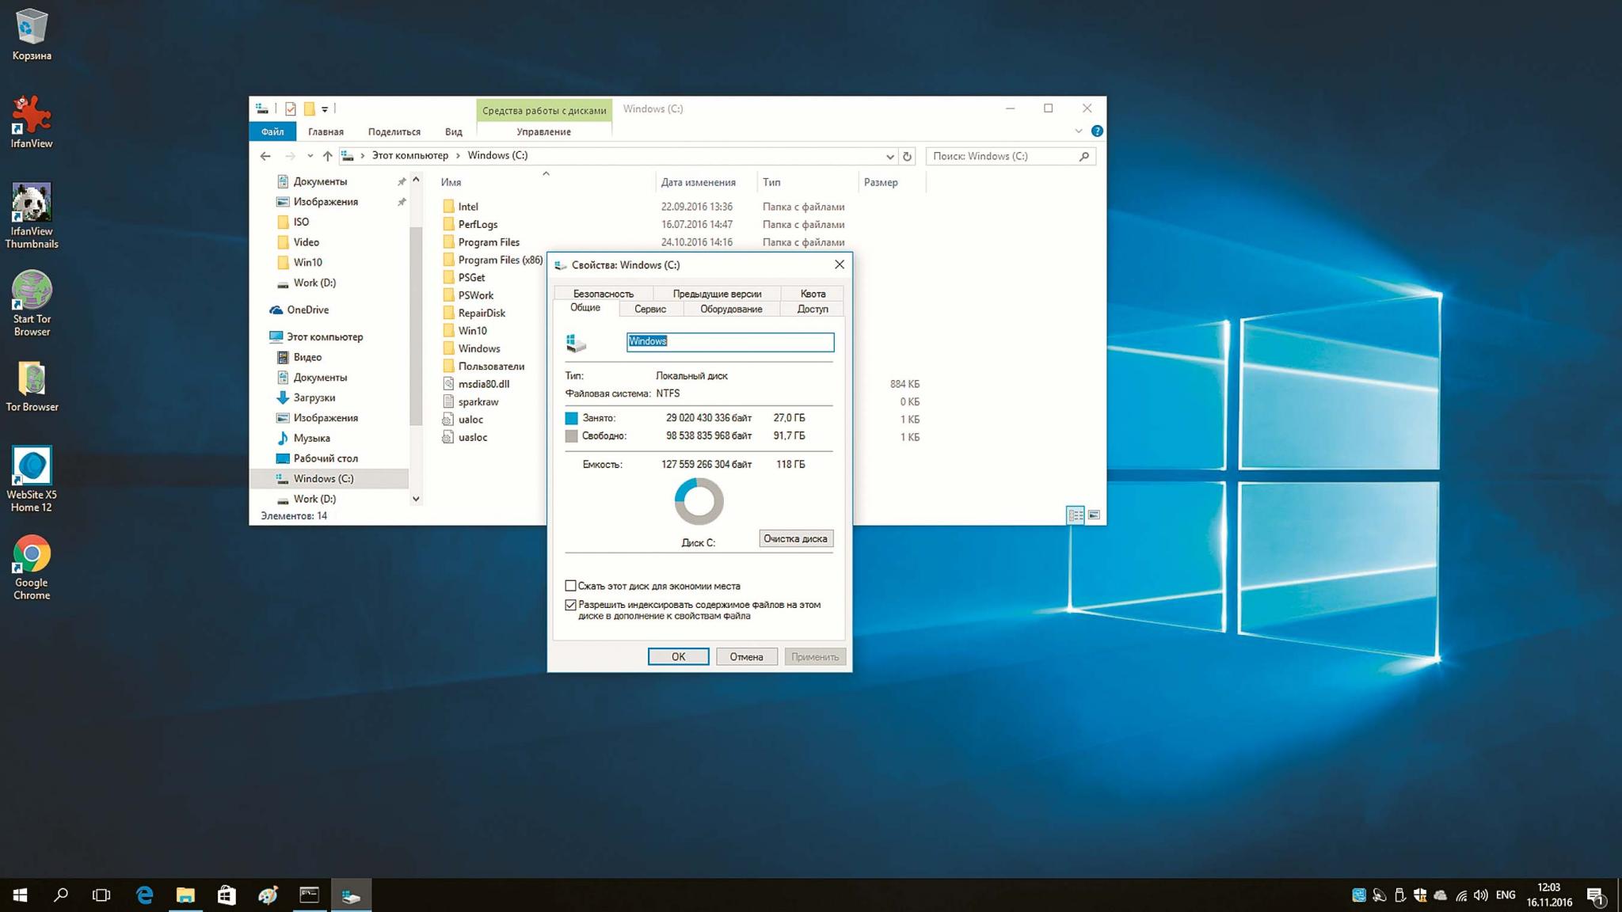
Task: Click the volume icon in the system tray
Action: (x=1481, y=895)
